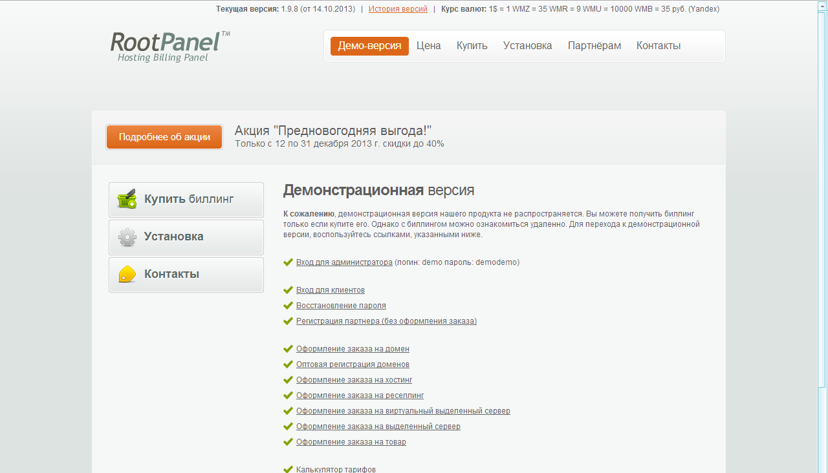Click green checkmark beside Калькулятор тарифов
The image size is (828, 473).
point(288,469)
